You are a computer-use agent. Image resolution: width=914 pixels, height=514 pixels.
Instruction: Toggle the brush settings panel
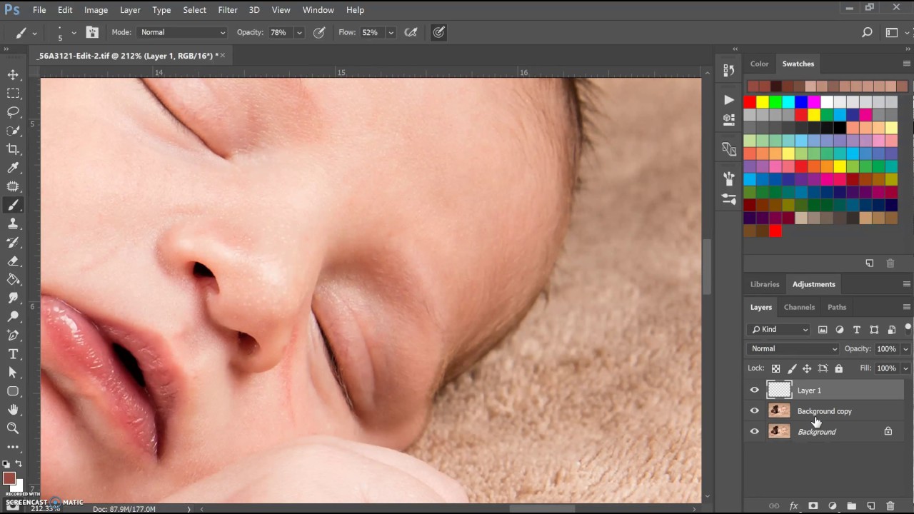click(x=92, y=32)
